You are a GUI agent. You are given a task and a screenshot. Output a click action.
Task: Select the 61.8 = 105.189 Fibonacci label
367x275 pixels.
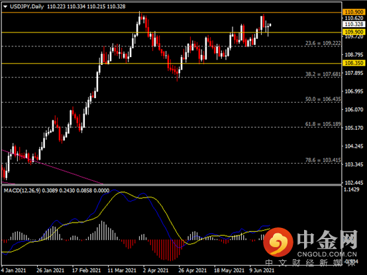point(323,124)
